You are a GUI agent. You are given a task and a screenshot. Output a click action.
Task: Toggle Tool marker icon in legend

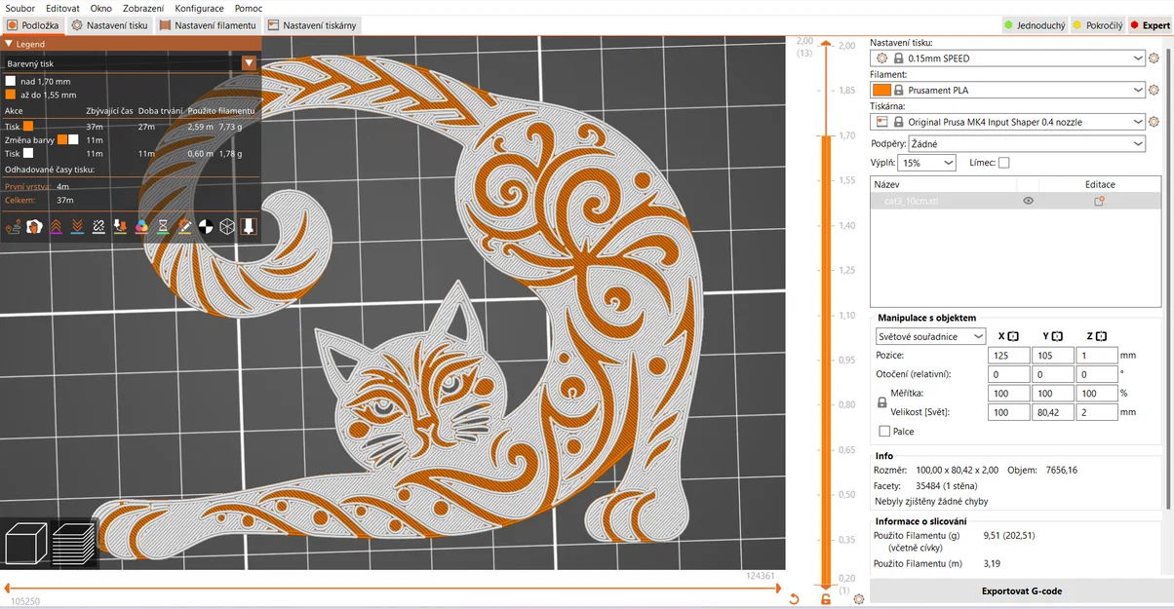point(249,226)
